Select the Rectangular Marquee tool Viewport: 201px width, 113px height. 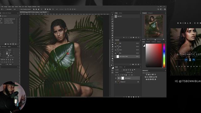click(x=112, y=17)
